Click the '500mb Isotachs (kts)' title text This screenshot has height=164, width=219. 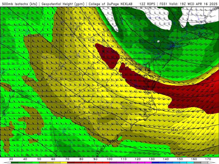(20, 4)
